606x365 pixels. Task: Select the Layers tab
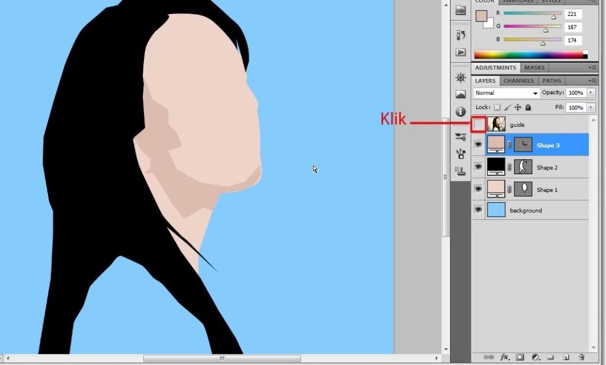click(485, 81)
